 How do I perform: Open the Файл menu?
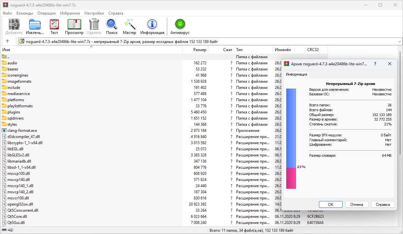tap(7, 13)
